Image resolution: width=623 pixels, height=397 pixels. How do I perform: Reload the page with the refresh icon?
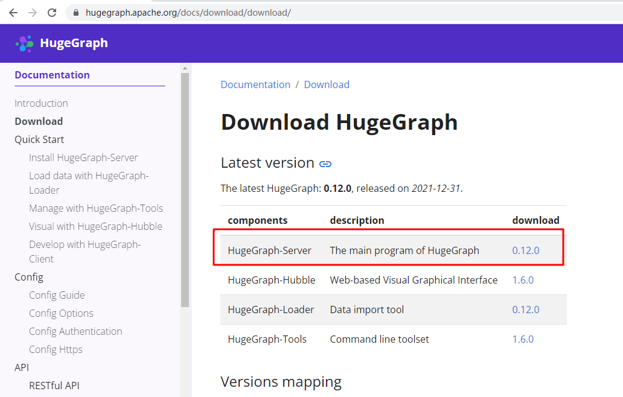52,13
